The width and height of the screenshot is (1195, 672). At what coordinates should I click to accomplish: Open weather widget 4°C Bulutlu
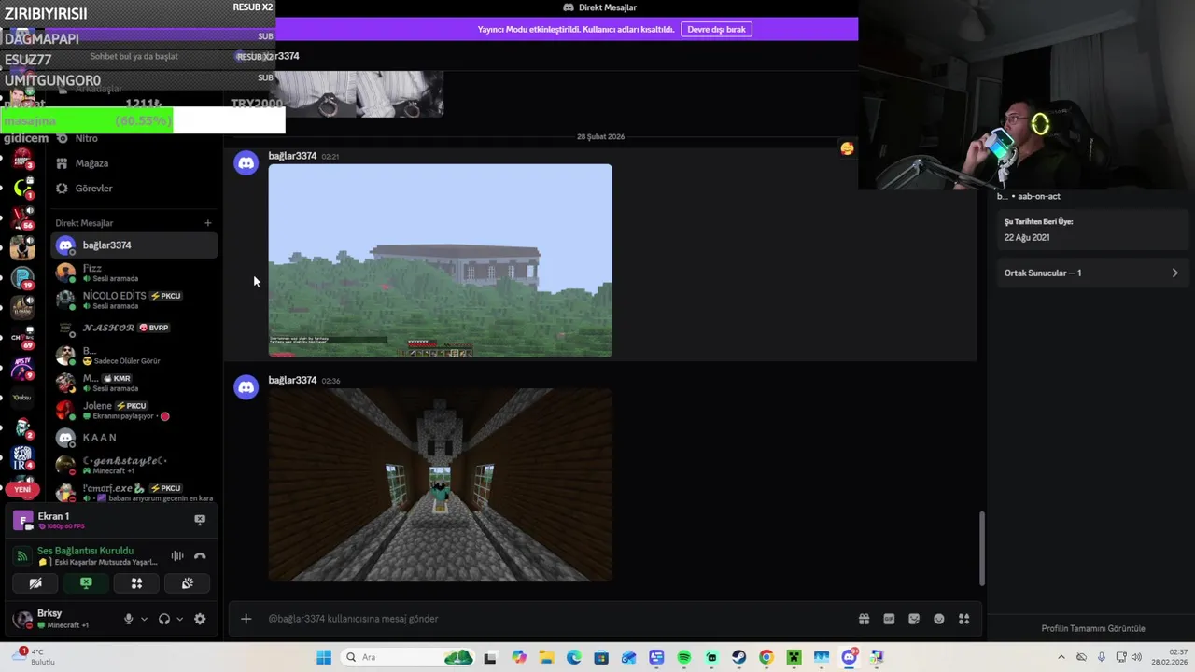[33, 657]
